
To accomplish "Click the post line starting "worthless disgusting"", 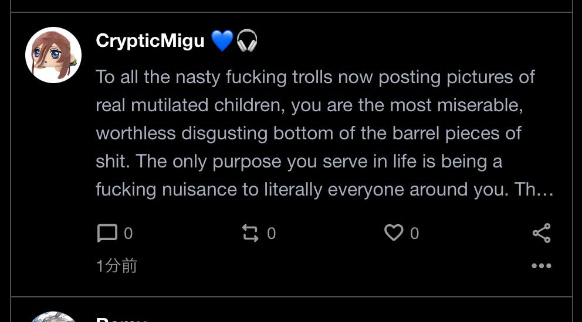I will coord(309,133).
